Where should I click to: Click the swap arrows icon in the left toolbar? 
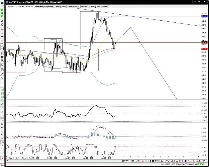pos(2,3)
